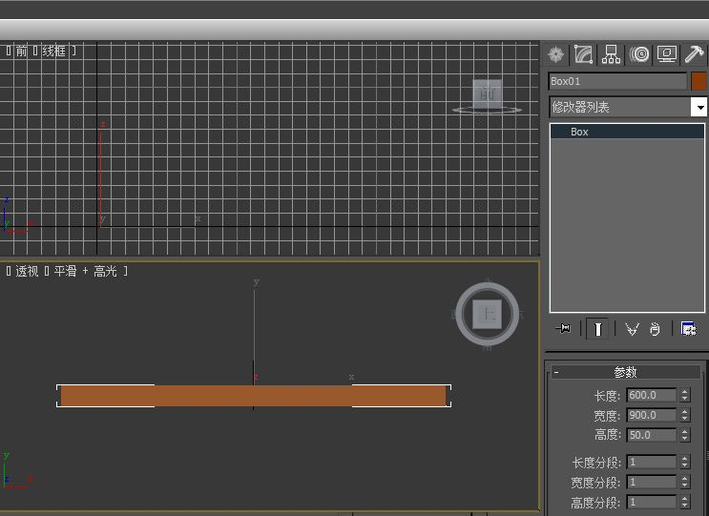Open the 线框 shading menu label
The image size is (709, 516).
53,51
